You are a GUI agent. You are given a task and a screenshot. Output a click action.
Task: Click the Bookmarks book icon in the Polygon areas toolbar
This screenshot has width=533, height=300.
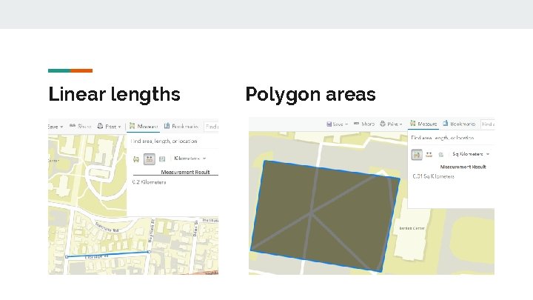point(446,124)
